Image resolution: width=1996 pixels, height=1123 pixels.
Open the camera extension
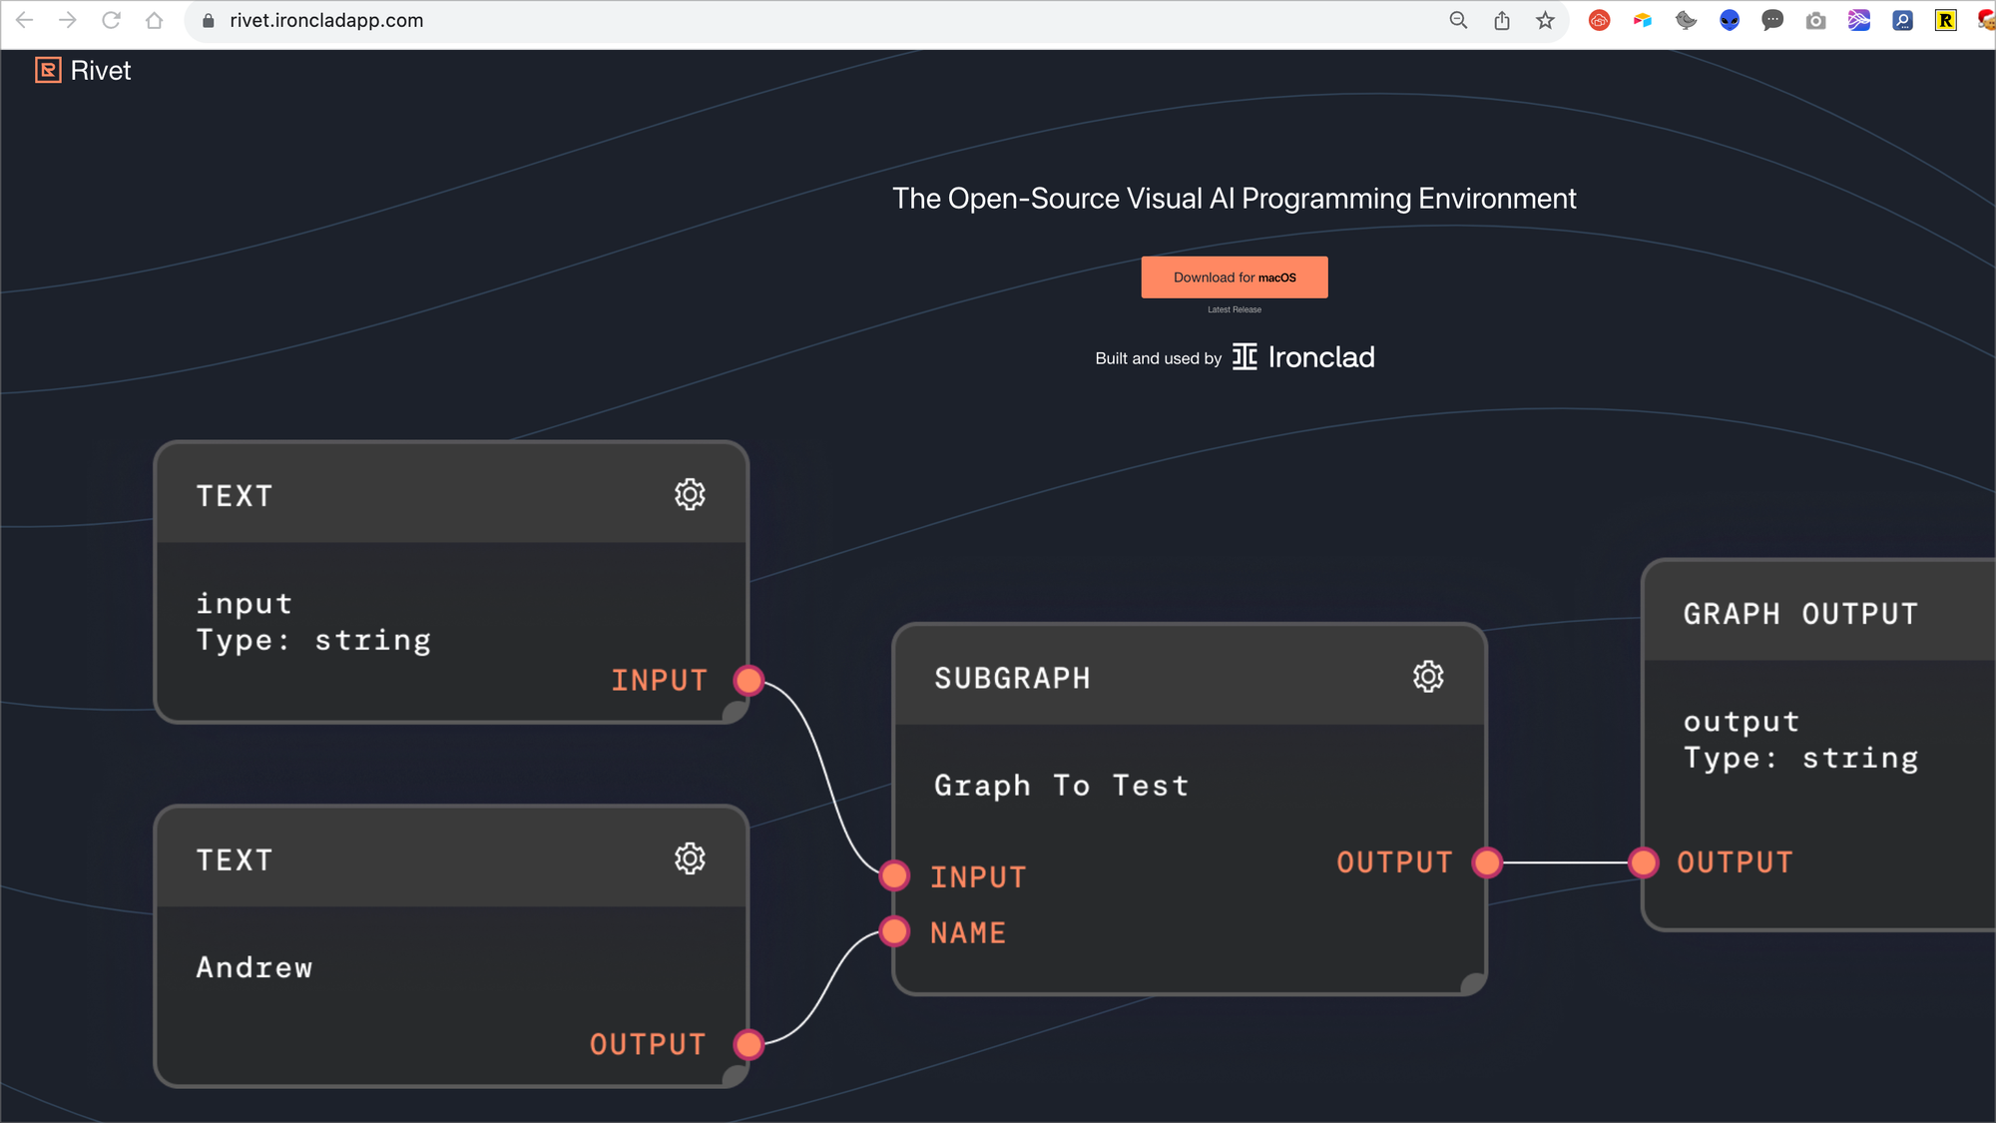[x=1816, y=20]
